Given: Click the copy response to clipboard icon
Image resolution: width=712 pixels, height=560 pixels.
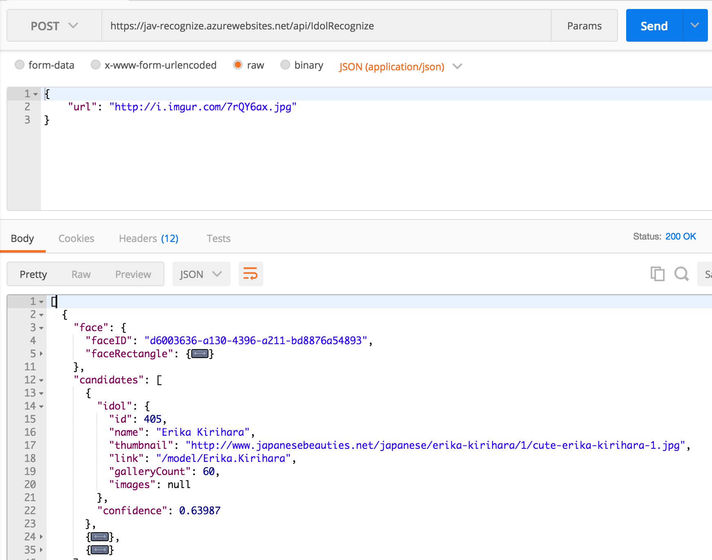Looking at the screenshot, I should [657, 274].
